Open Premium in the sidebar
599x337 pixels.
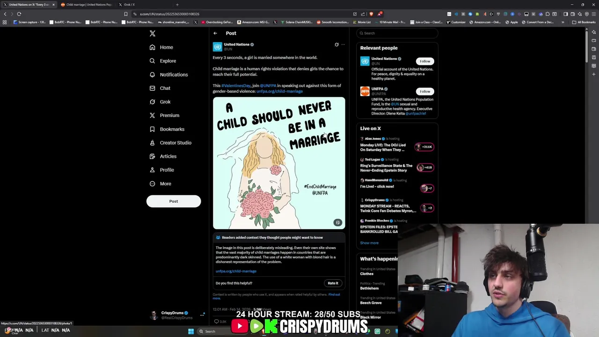tap(164, 115)
